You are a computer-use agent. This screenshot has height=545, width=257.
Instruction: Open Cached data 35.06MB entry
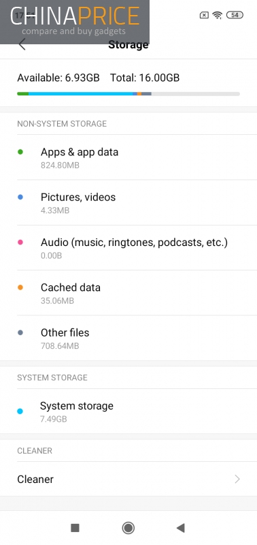point(128,293)
